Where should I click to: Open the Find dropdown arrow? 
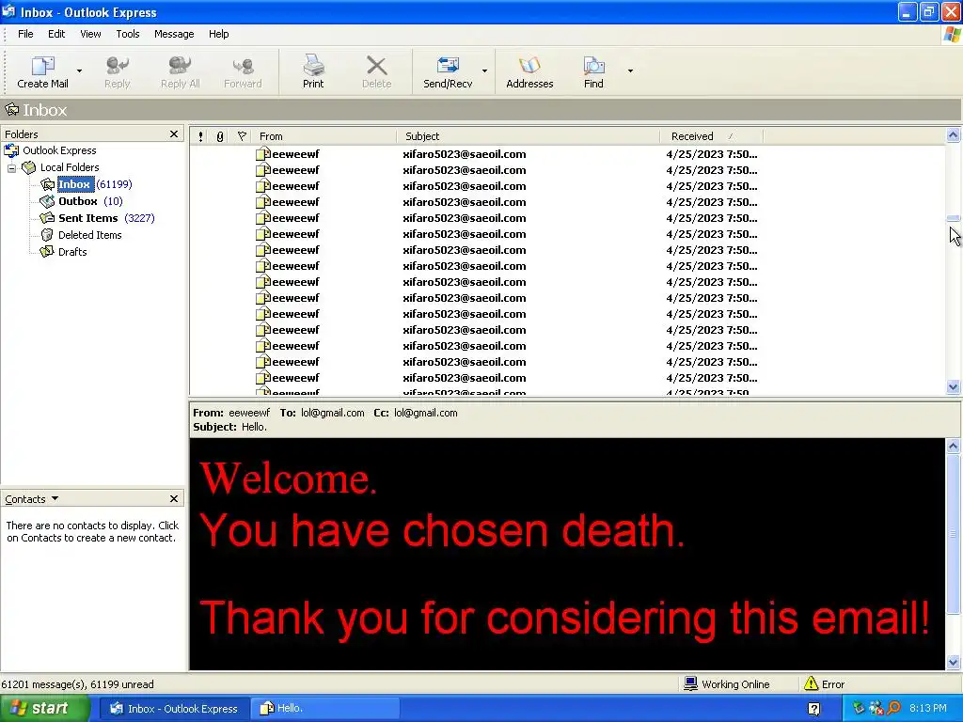tap(630, 71)
